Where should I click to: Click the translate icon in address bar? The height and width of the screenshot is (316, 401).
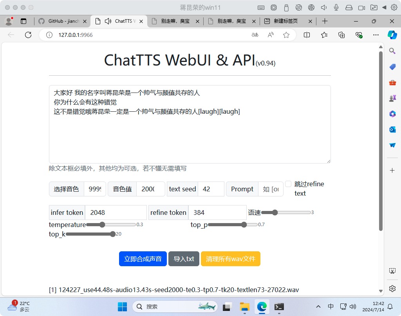tap(255, 35)
